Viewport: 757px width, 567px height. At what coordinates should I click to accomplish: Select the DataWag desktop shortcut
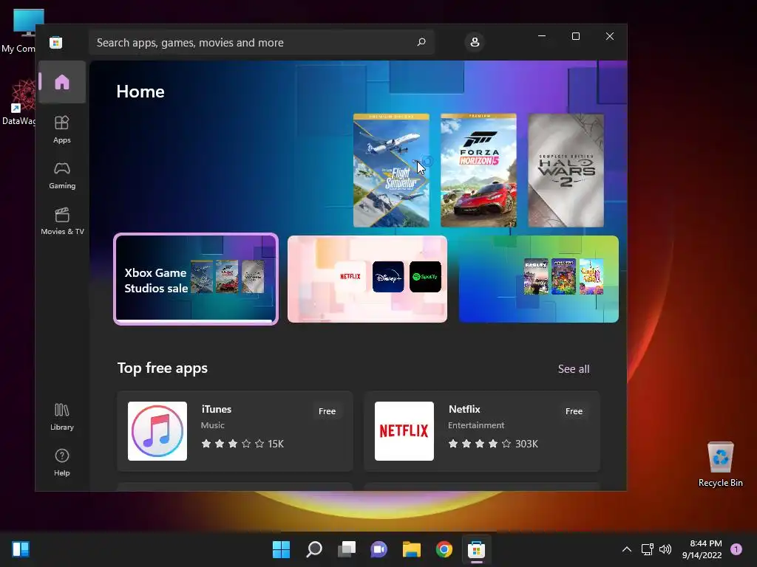click(x=18, y=103)
